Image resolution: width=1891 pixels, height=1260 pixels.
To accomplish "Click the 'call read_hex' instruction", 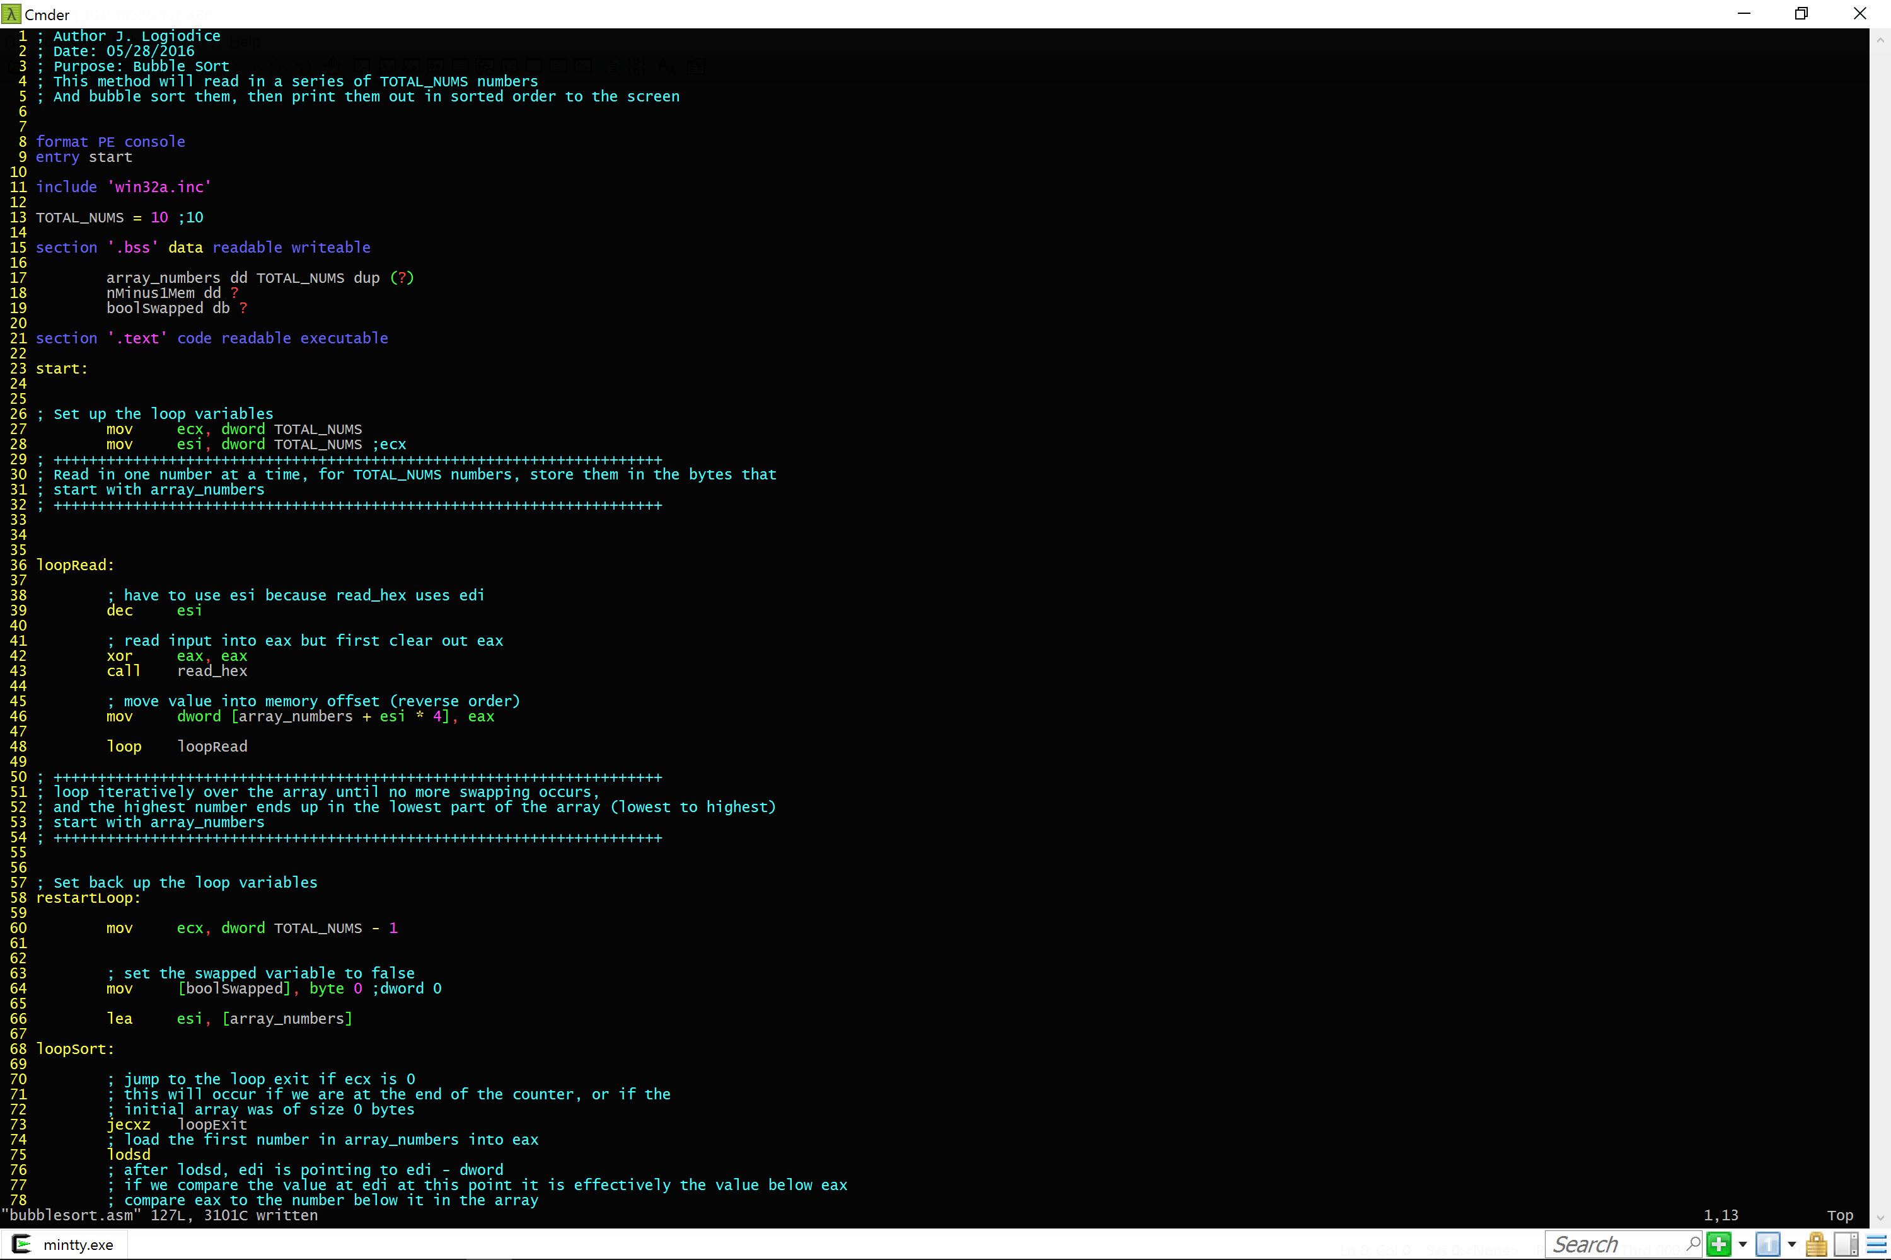I will (177, 671).
